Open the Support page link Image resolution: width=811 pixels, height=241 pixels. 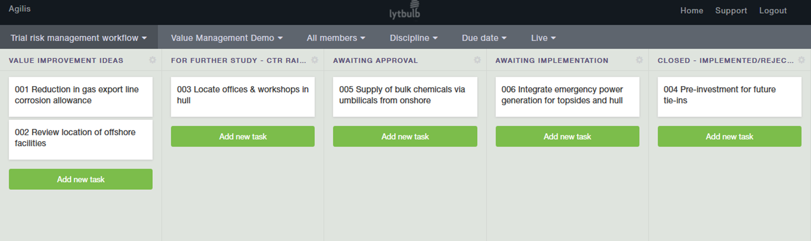tap(731, 11)
